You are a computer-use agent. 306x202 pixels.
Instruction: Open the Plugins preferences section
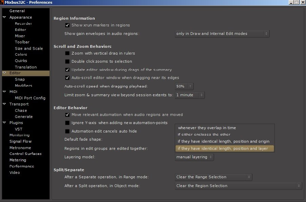pos(16,123)
